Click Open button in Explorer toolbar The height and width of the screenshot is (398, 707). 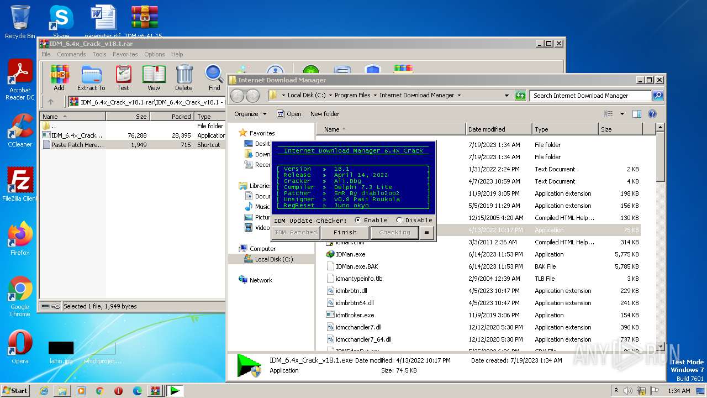point(289,114)
